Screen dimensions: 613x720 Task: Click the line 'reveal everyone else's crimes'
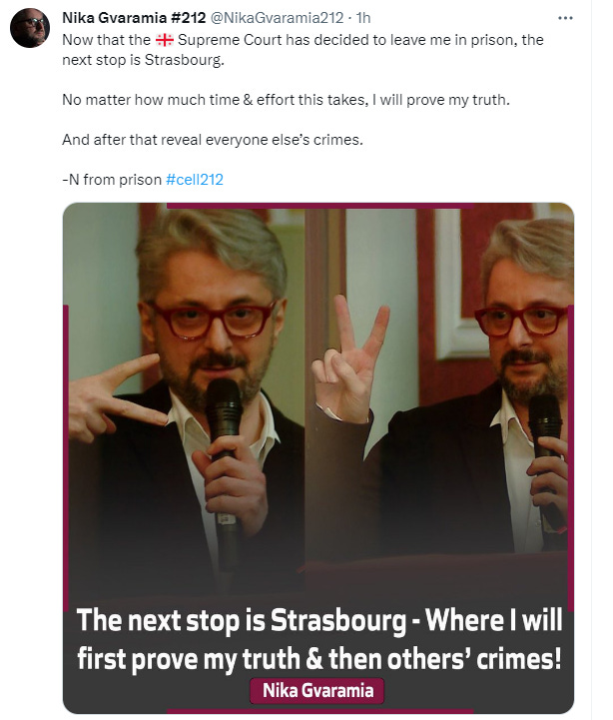213,140
